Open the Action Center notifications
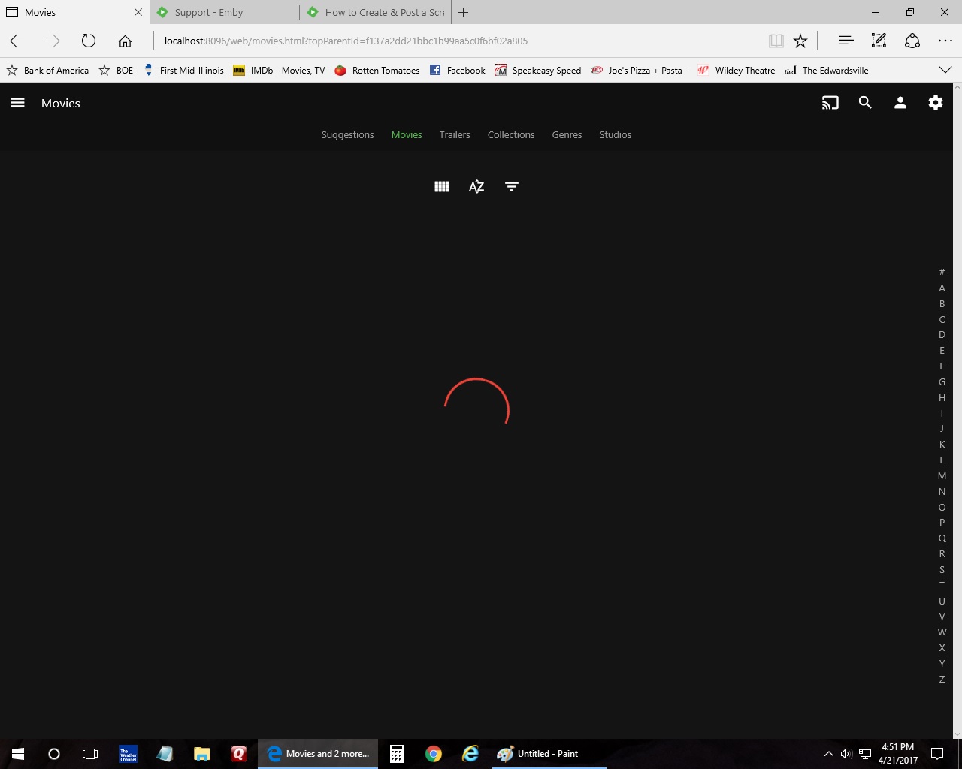Viewport: 962px width, 769px height. pos(937,754)
